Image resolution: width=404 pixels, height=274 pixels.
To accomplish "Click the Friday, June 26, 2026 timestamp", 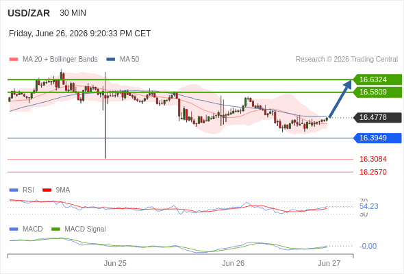I will (79, 34).
